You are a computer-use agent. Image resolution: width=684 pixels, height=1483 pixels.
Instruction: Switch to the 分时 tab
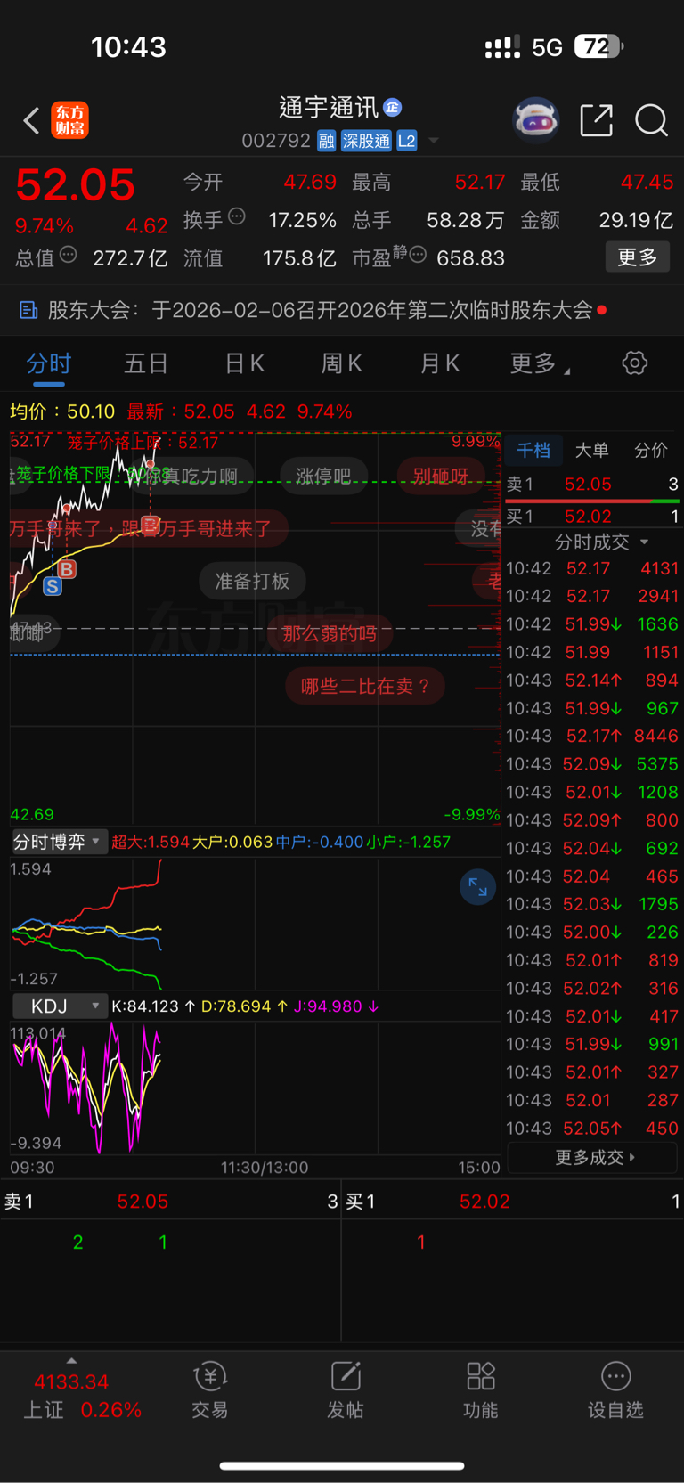click(49, 363)
